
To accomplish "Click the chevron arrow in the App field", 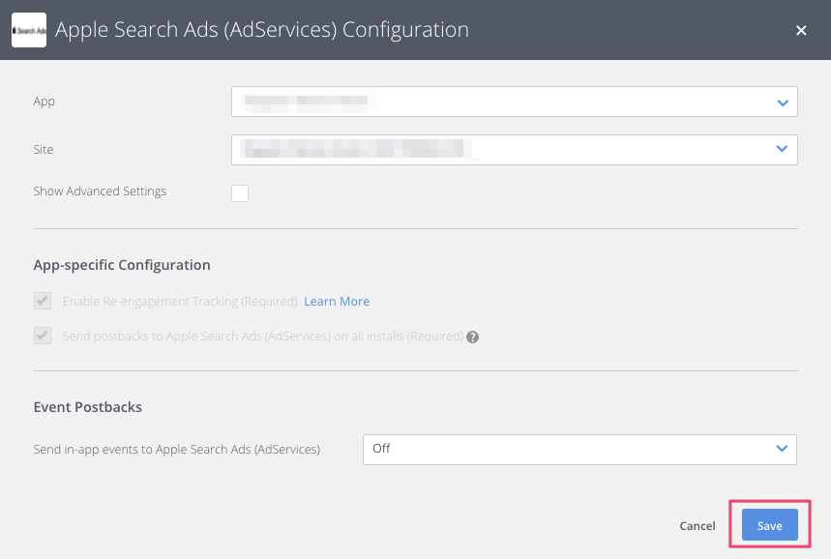I will pyautogui.click(x=782, y=102).
